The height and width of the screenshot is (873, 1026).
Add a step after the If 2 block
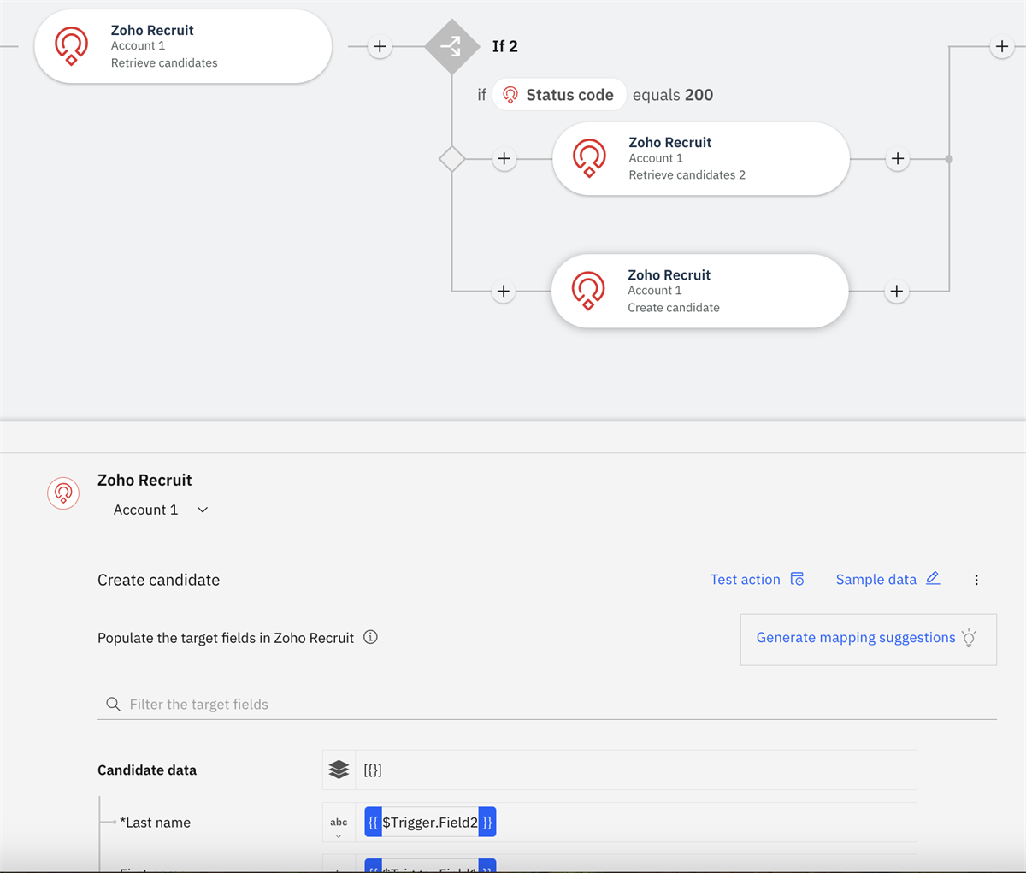coord(1002,46)
